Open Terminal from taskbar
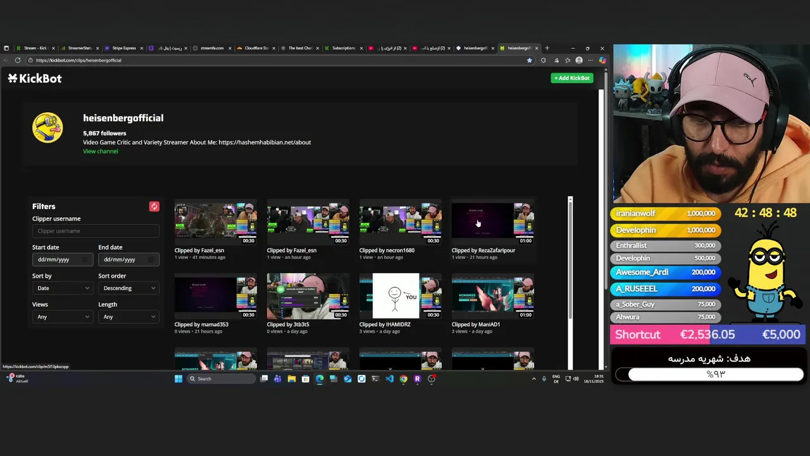Screen dimensions: 810x456 point(375,379)
